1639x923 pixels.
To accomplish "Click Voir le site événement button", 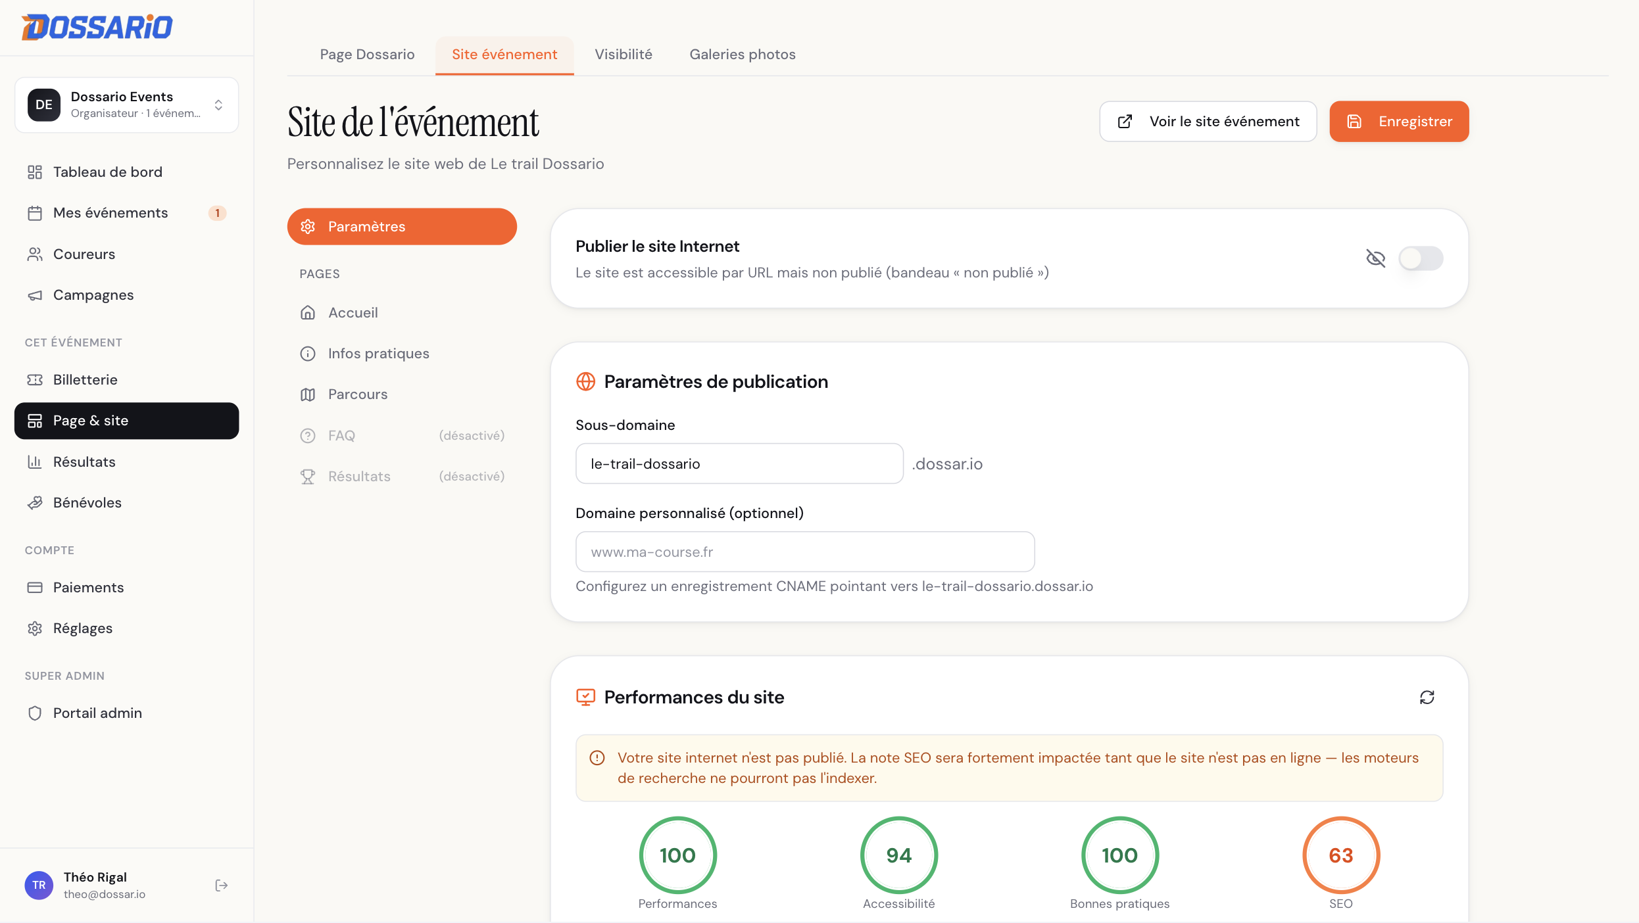I will click(x=1208, y=122).
